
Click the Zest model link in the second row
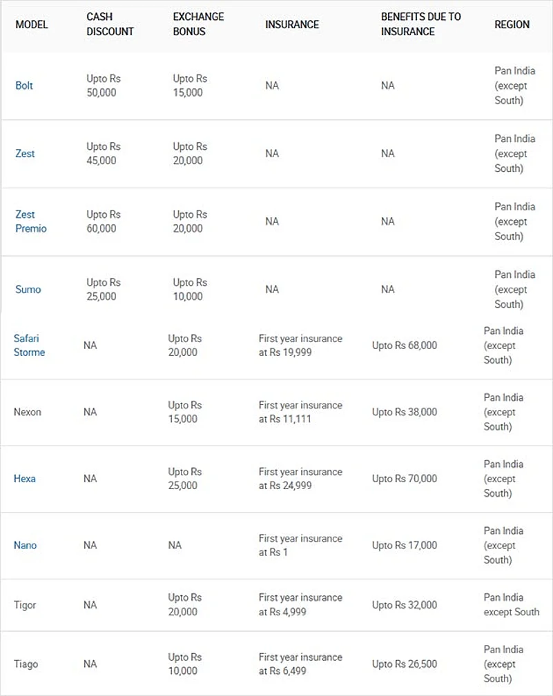(x=25, y=153)
